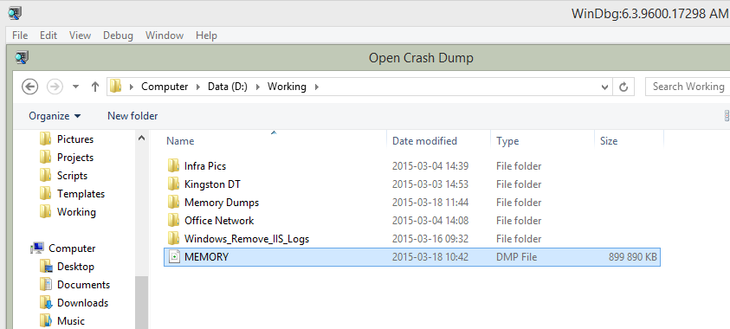This screenshot has height=329, width=730.
Task: Select Working in the navigation pane
Action: 76,212
